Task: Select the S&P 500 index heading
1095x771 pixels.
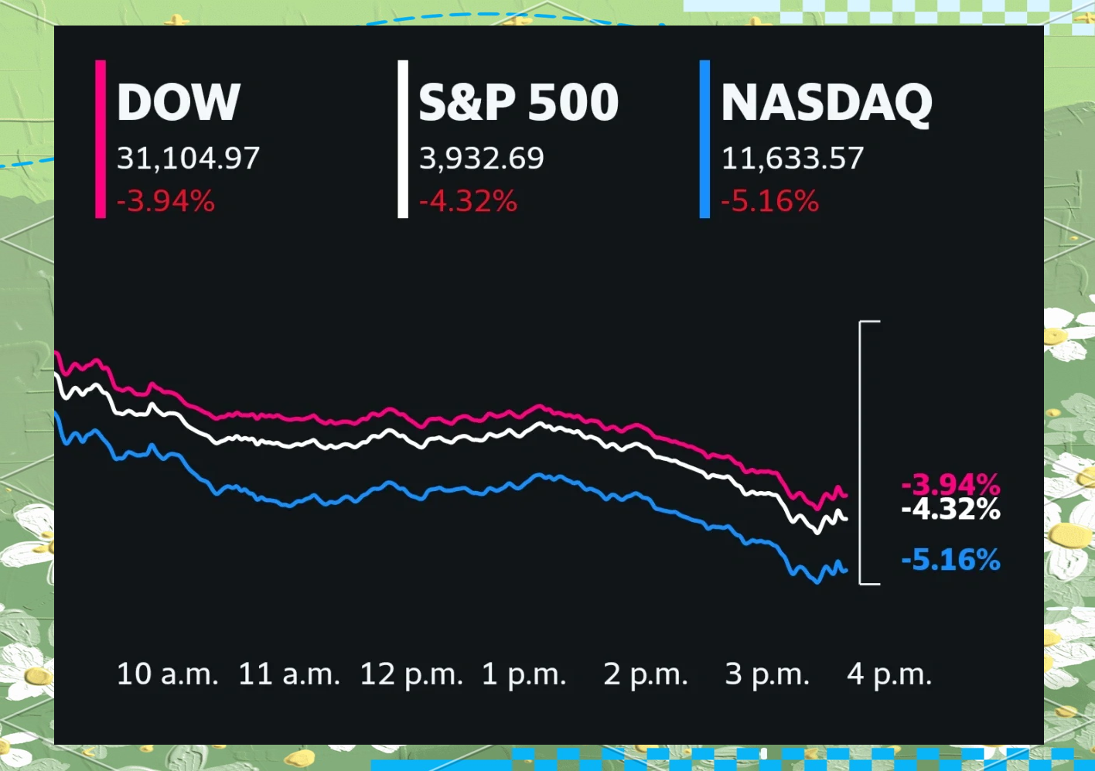Action: pos(518,102)
